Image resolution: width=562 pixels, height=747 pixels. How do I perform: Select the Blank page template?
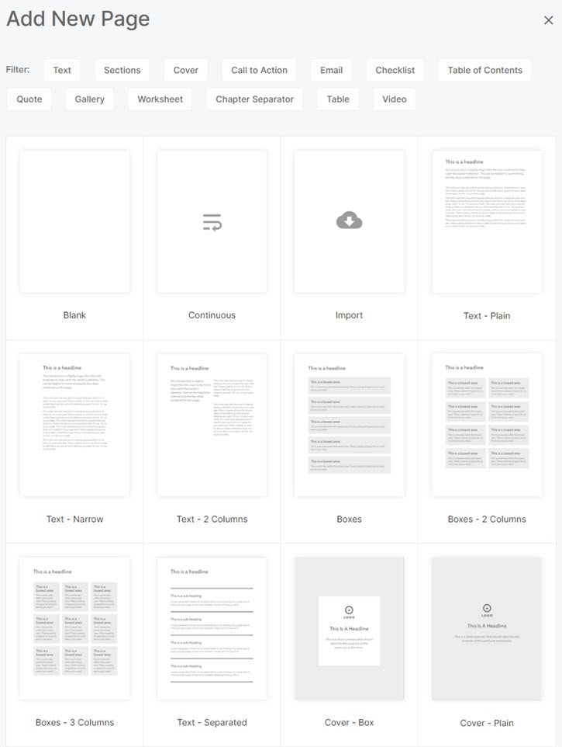click(74, 222)
